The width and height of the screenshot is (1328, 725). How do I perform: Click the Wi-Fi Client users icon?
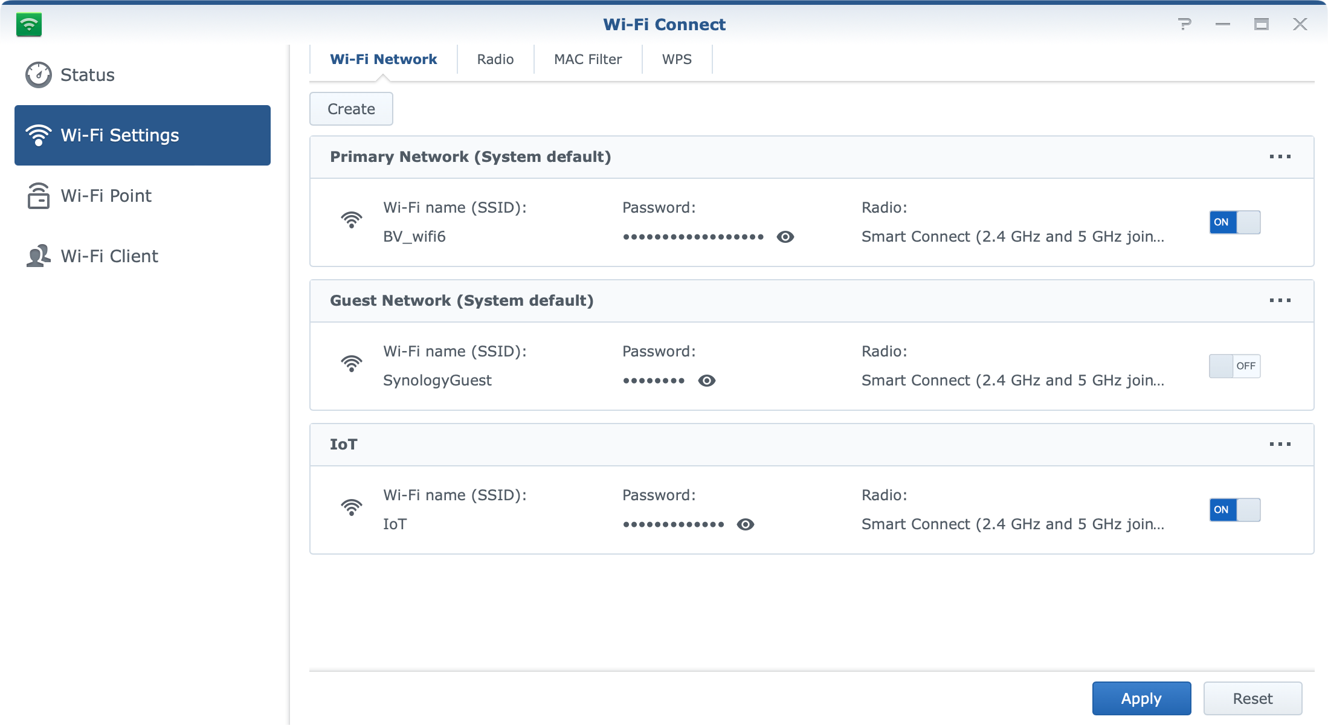click(x=39, y=256)
